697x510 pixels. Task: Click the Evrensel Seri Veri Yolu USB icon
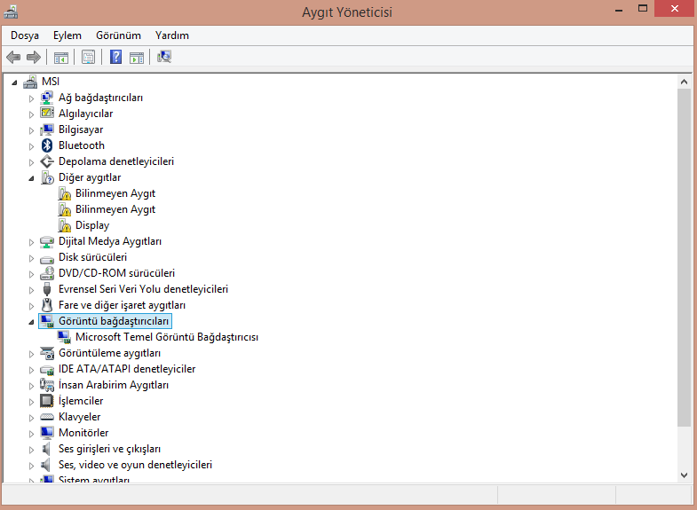pos(47,289)
